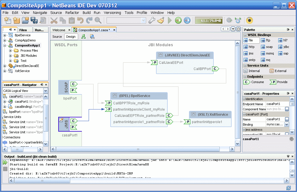Click the Save All toolbar icon
Image resolution: width=297 pixels, height=192 pixels.
coord(34,20)
